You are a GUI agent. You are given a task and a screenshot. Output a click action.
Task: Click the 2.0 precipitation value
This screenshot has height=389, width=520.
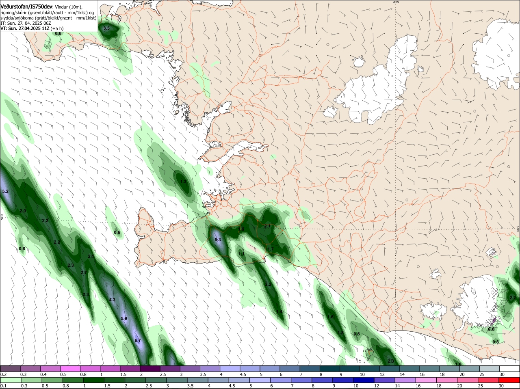click(23, 211)
